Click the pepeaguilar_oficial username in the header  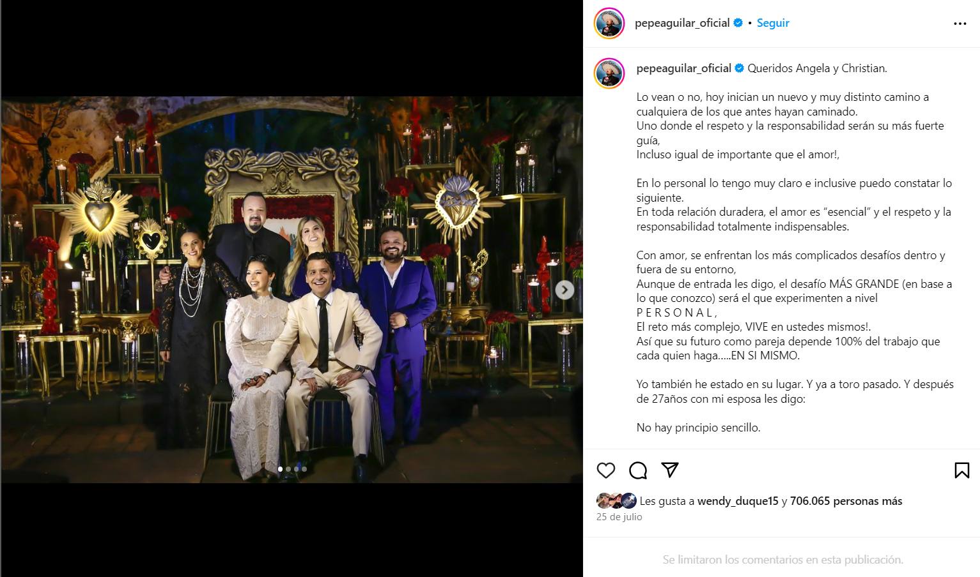click(x=682, y=23)
